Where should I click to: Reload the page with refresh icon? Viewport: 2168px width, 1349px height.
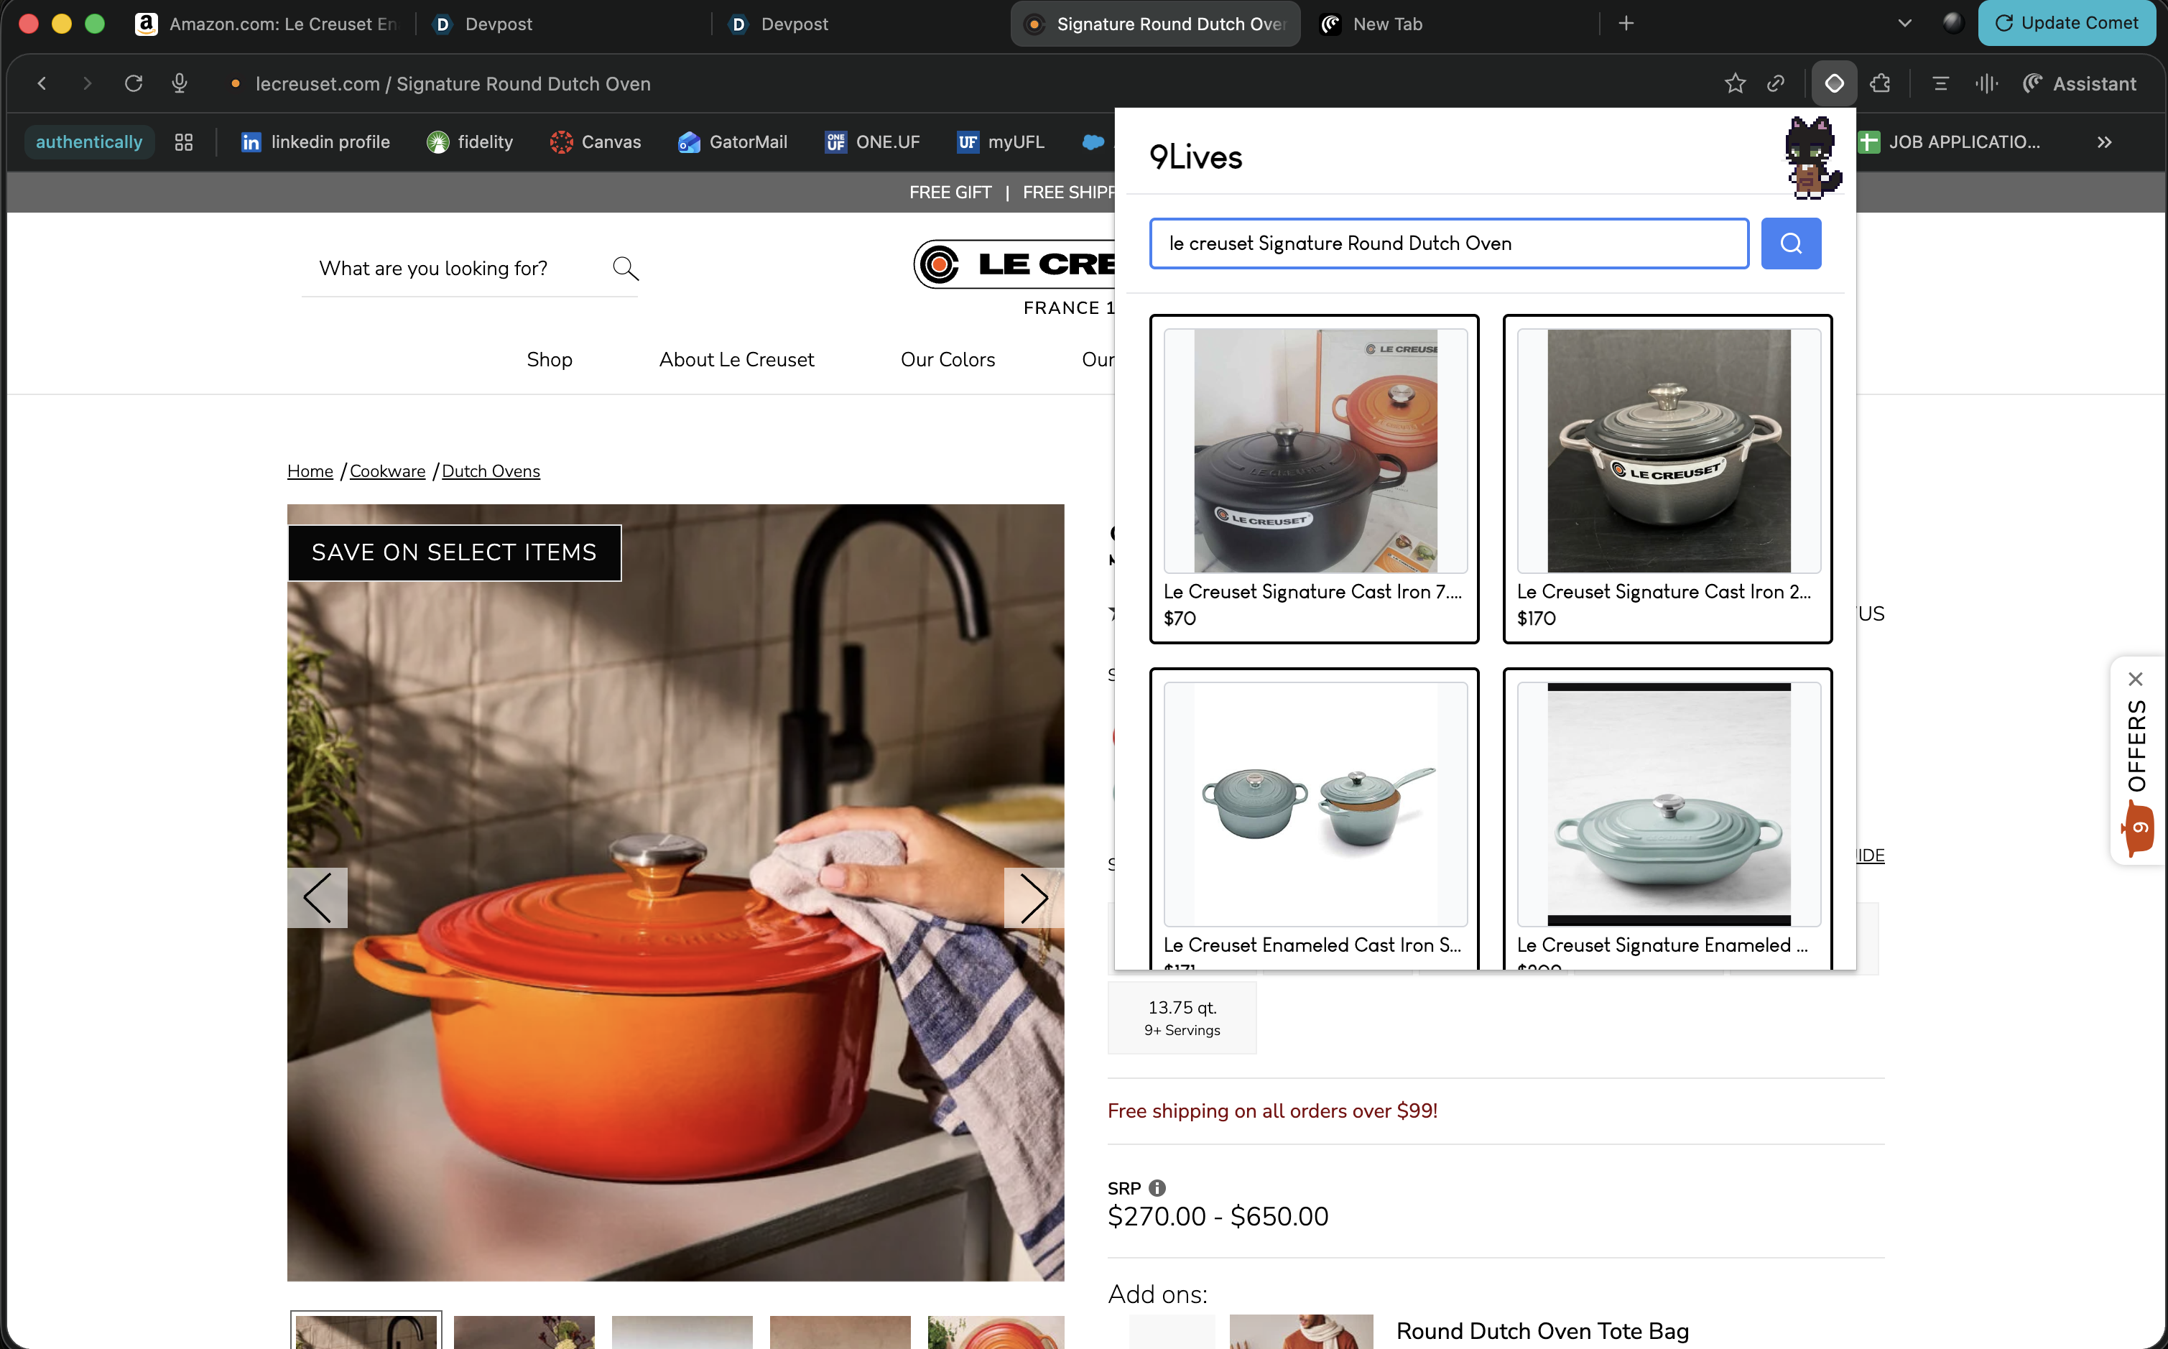point(134,83)
